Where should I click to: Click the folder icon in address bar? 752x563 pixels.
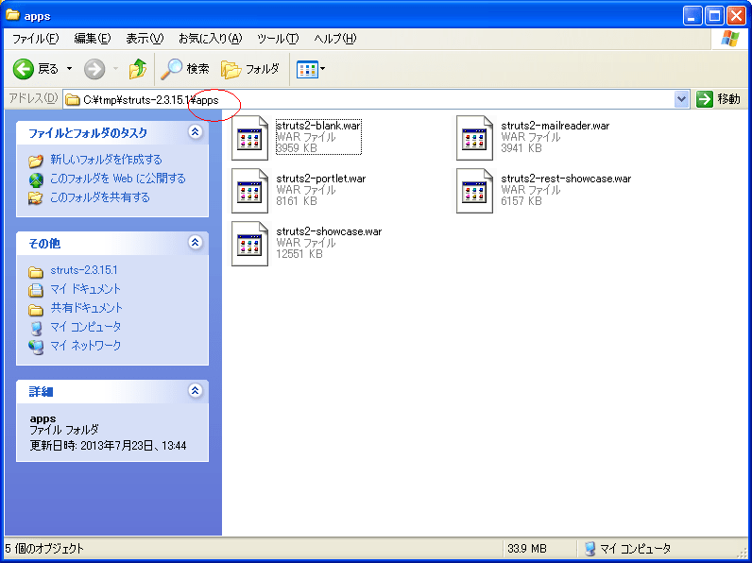coord(73,100)
